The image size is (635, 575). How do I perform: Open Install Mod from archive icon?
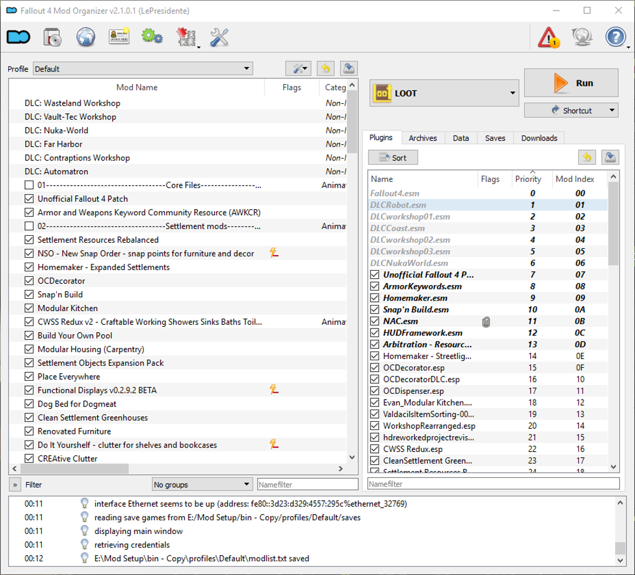pyautogui.click(x=52, y=37)
